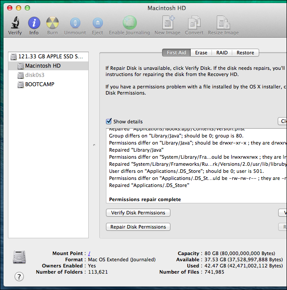Click the Owners Enabled value Yes
Screen dimensions: 287x290
92,266
